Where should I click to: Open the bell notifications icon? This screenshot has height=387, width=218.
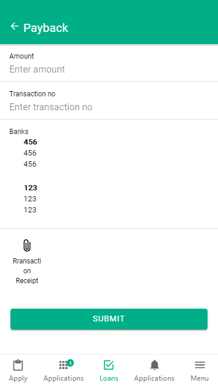tap(155, 365)
